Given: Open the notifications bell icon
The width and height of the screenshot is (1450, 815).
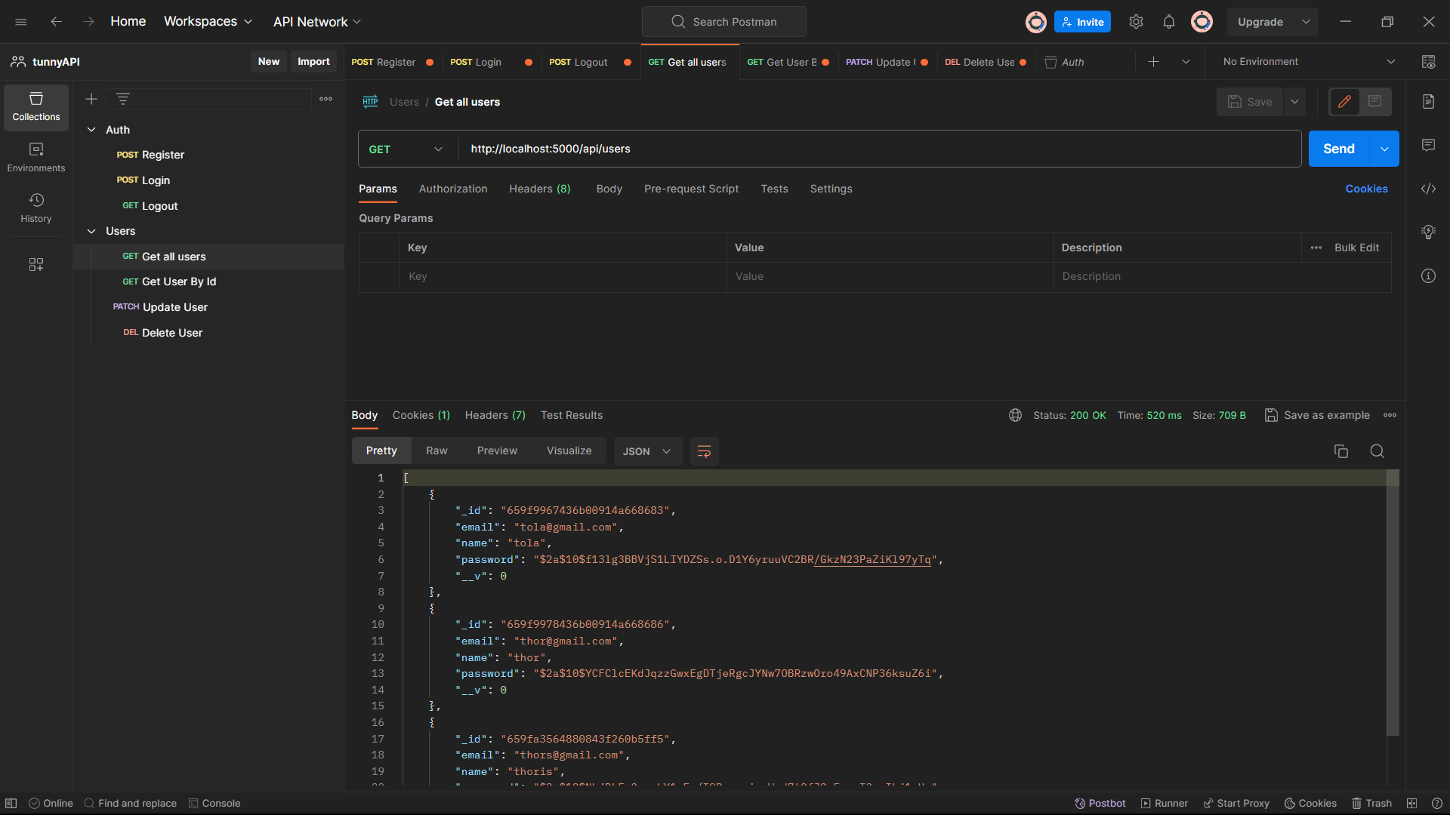Looking at the screenshot, I should (x=1169, y=22).
